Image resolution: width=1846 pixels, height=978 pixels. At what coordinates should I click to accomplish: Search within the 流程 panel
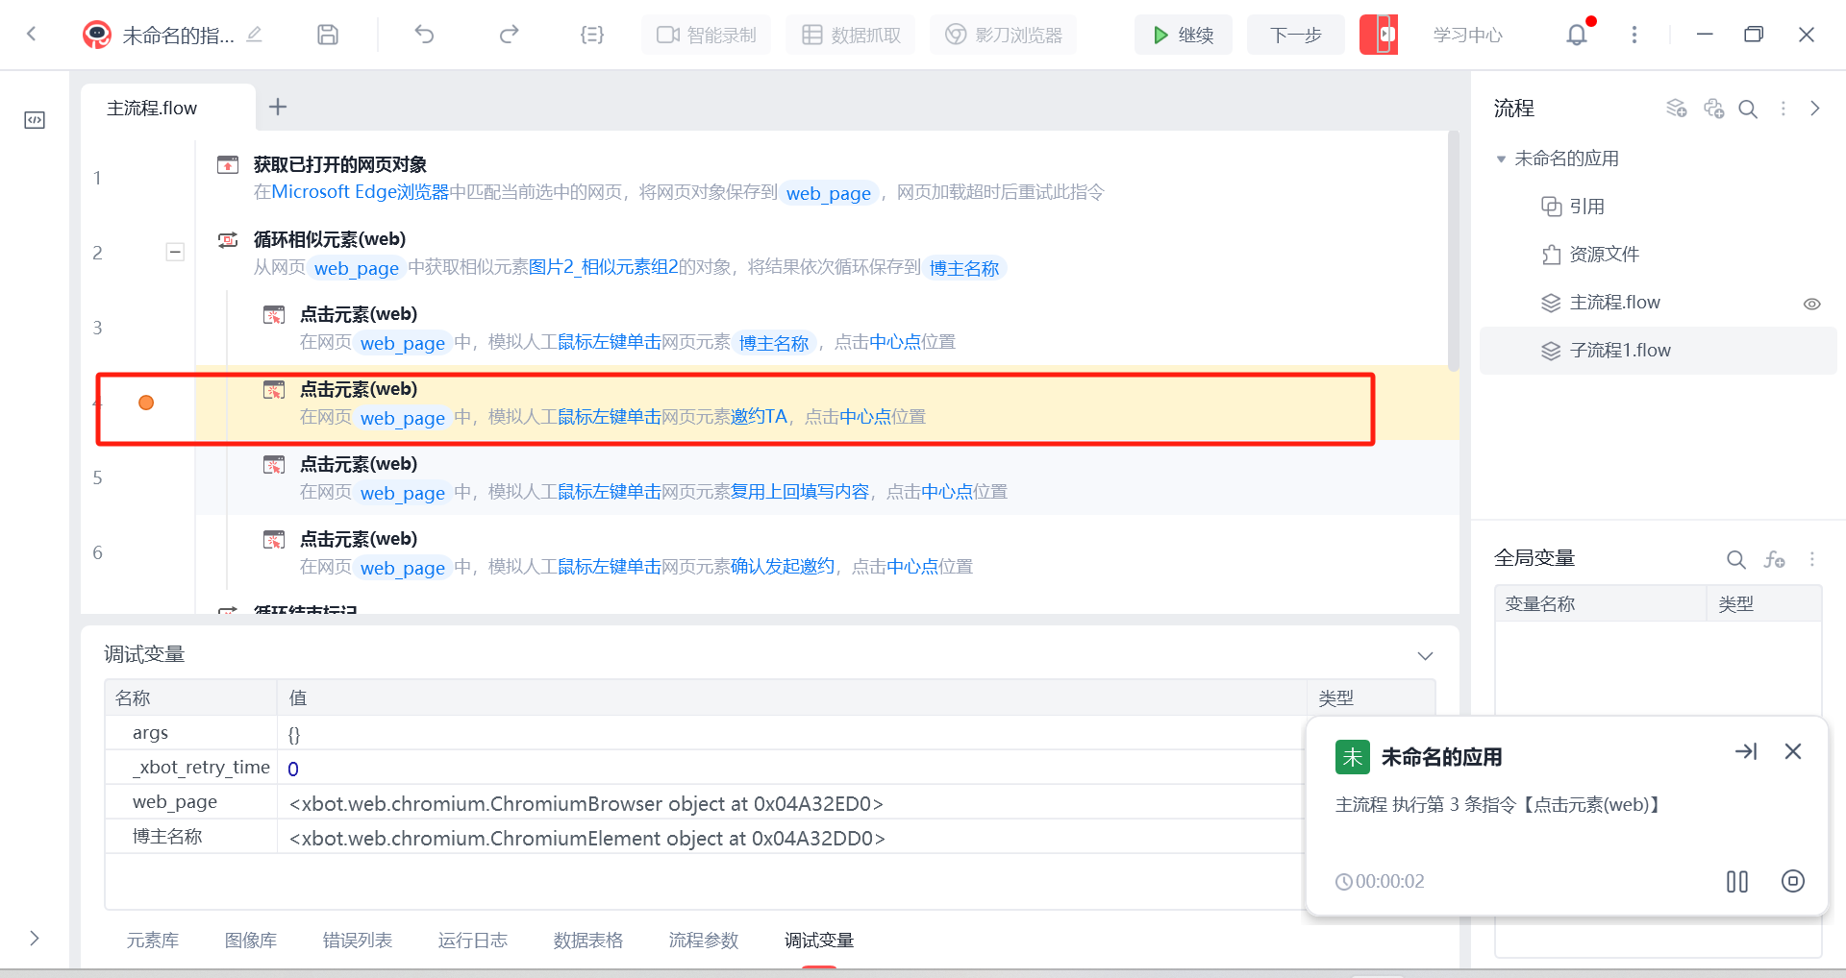click(x=1748, y=109)
